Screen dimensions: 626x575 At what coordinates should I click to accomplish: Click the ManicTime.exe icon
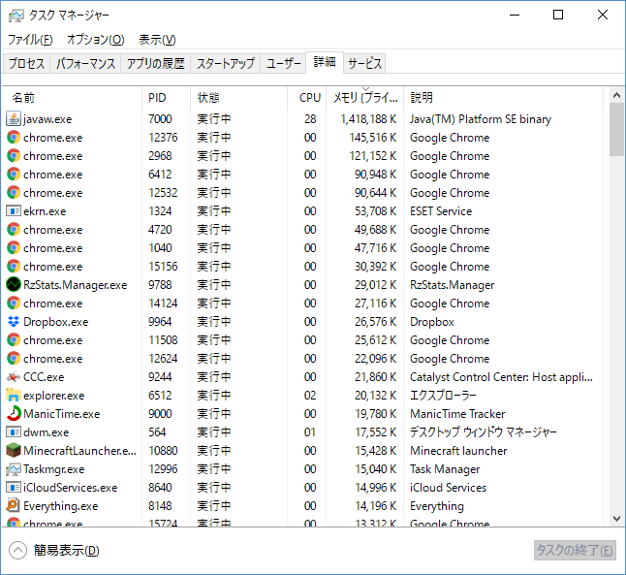click(x=14, y=414)
